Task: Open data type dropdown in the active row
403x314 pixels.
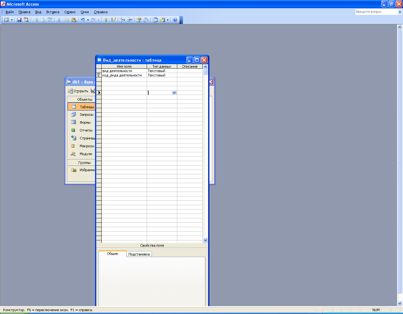Action: pos(174,93)
